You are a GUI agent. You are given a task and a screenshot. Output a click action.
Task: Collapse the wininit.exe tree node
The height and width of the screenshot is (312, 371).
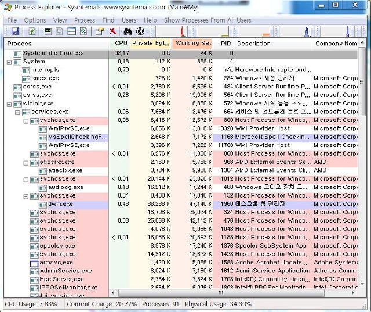[x=9, y=105]
